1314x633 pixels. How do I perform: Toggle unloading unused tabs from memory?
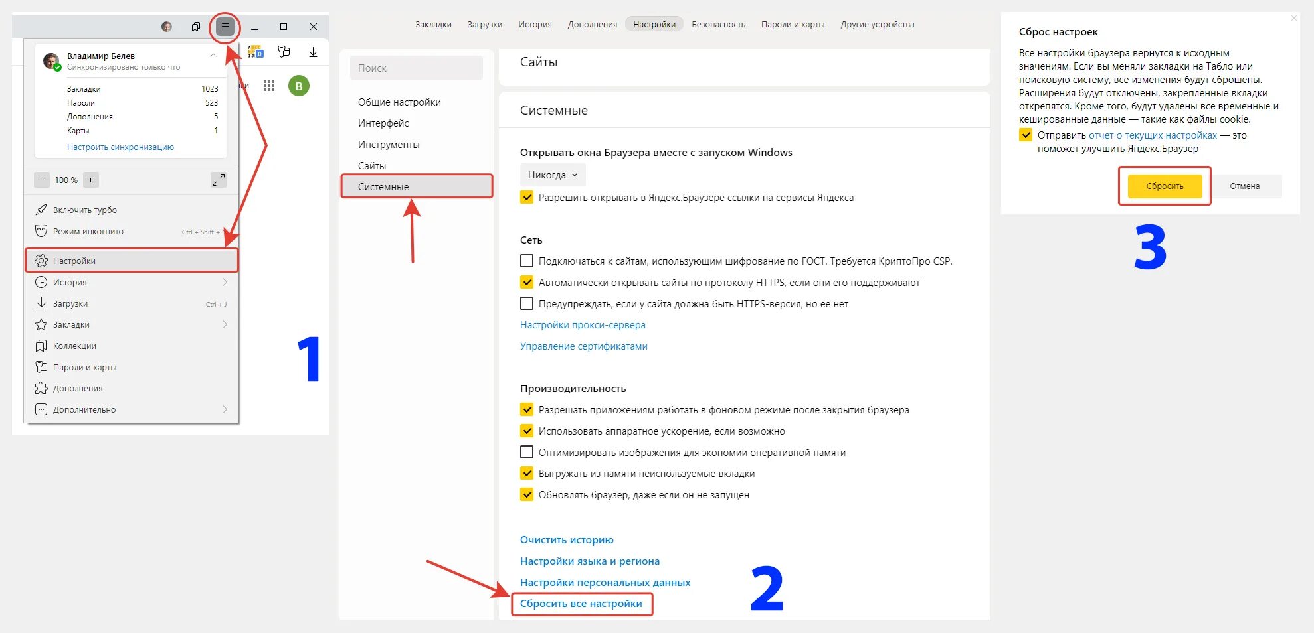pyautogui.click(x=527, y=473)
